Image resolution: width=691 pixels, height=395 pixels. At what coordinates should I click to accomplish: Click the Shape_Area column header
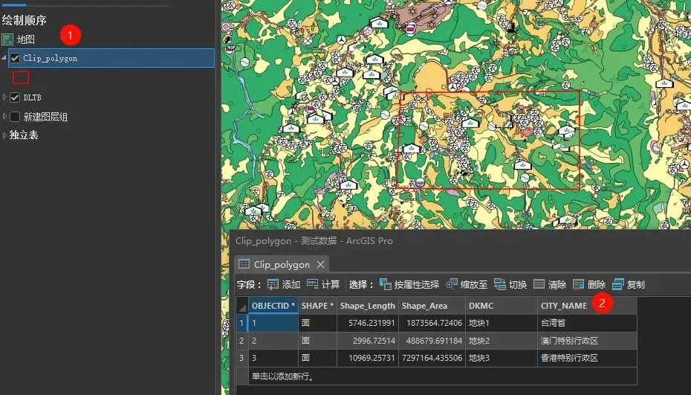(432, 306)
